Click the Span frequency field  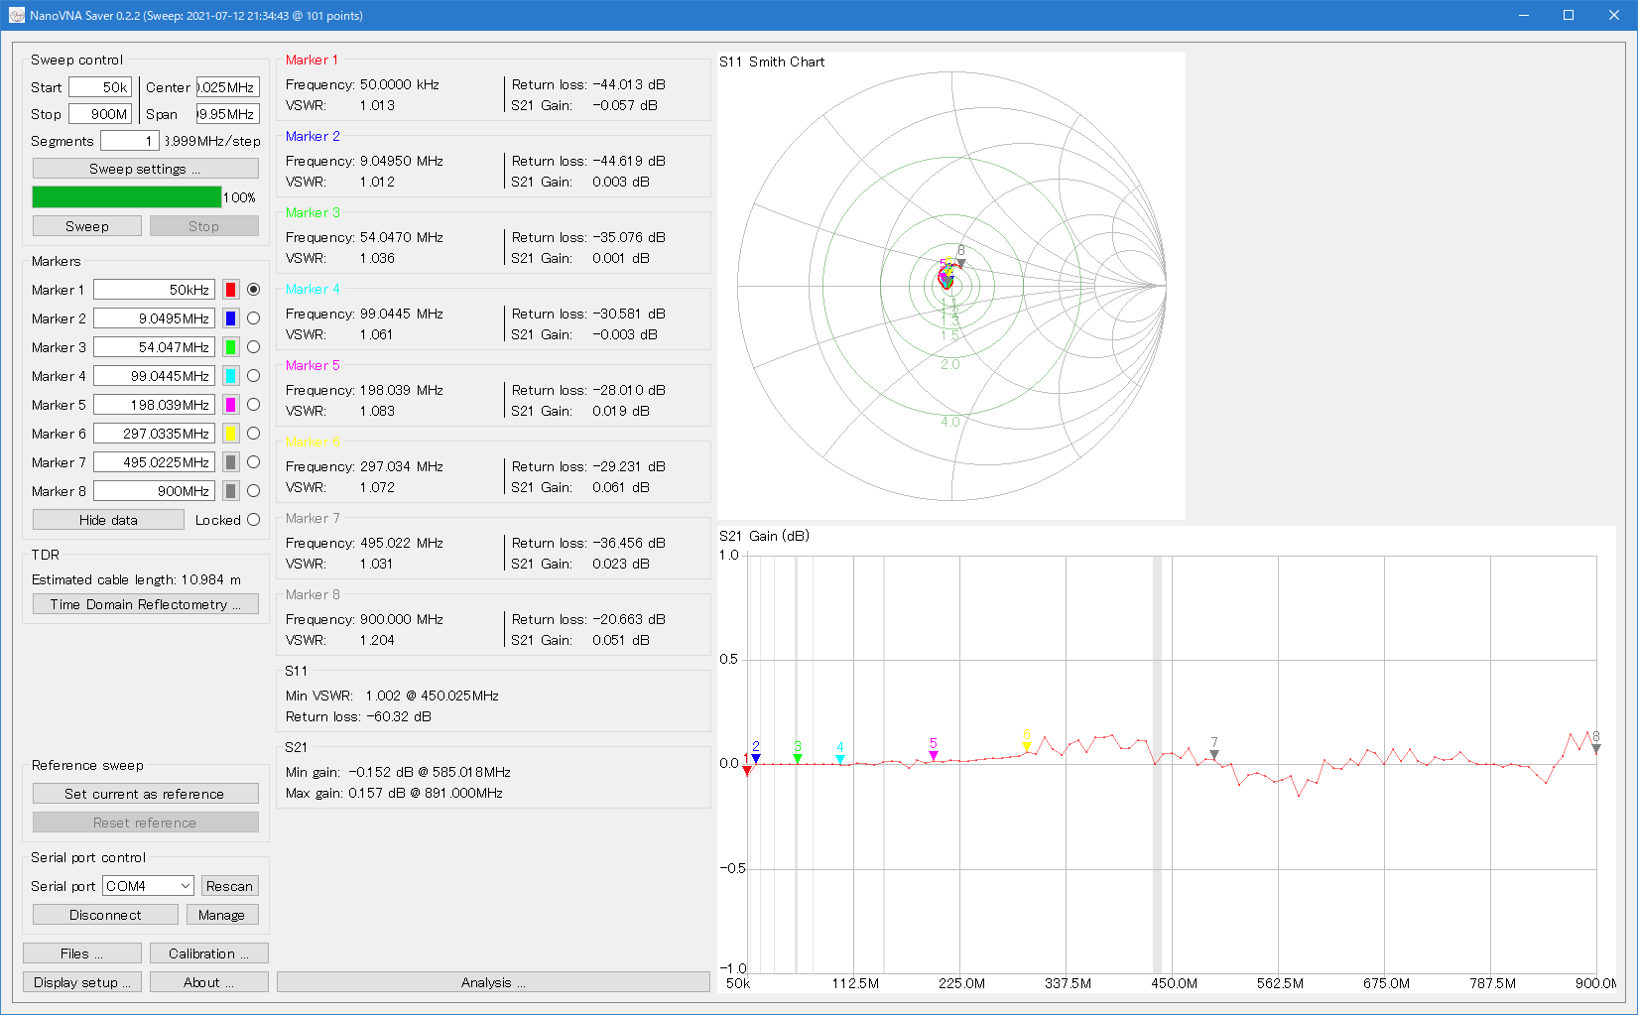pos(228,114)
